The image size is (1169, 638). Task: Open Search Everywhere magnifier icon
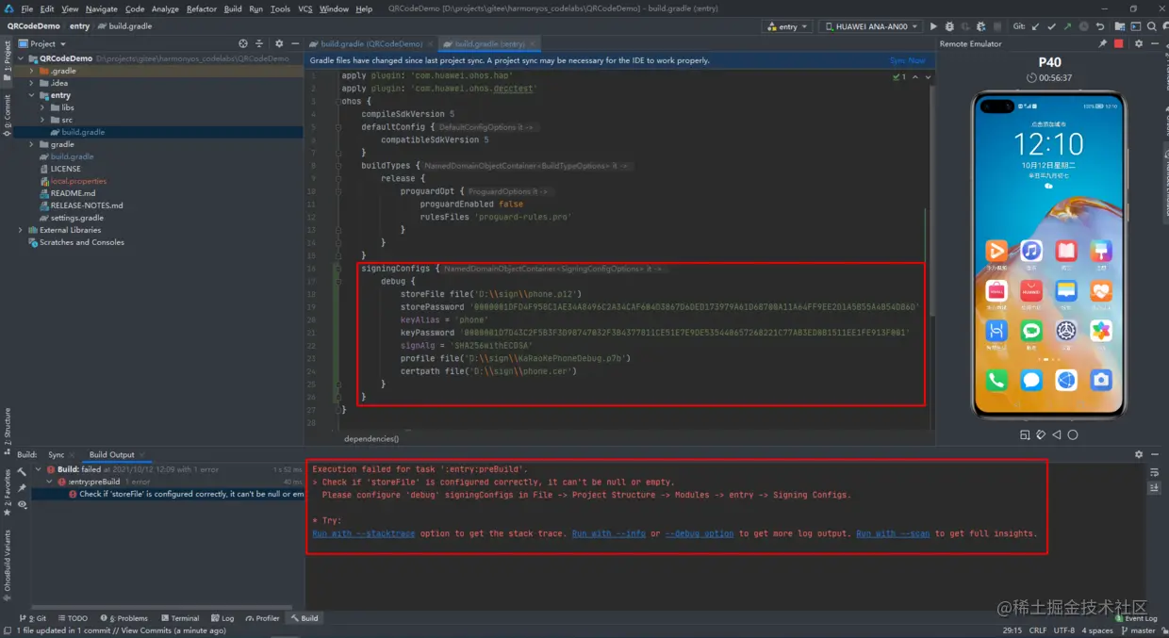pyautogui.click(x=1151, y=26)
